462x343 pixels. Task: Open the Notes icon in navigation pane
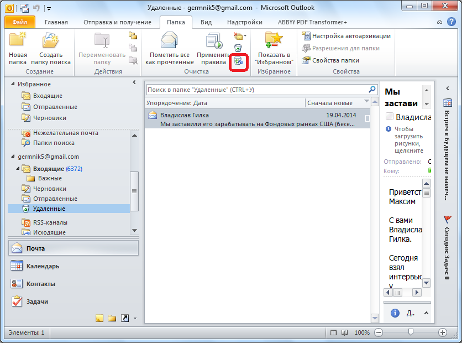pyautogui.click(x=99, y=318)
